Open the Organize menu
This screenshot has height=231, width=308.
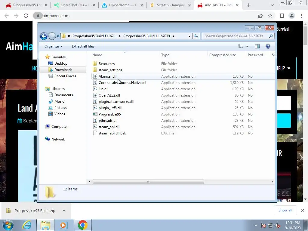pos(54,46)
